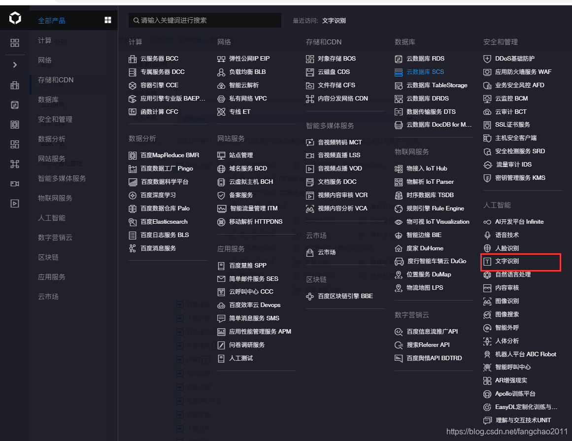
Task: Click the 度行智能车辆云 DuGo car icon
Action: coord(399,262)
